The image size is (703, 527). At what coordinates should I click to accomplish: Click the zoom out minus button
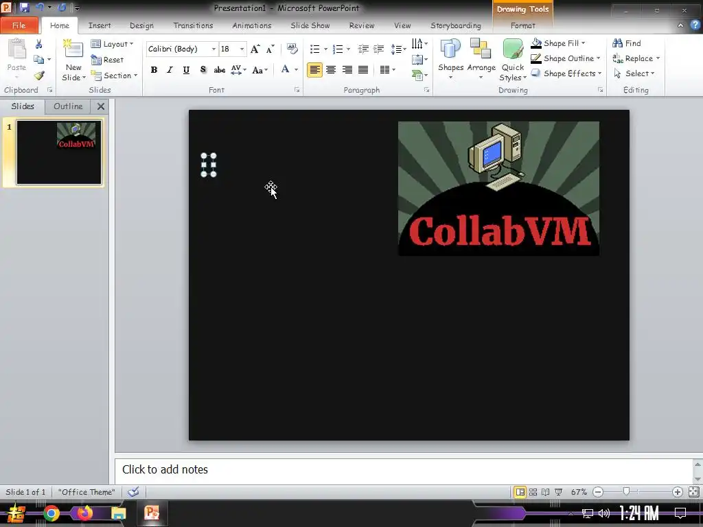[x=598, y=492]
